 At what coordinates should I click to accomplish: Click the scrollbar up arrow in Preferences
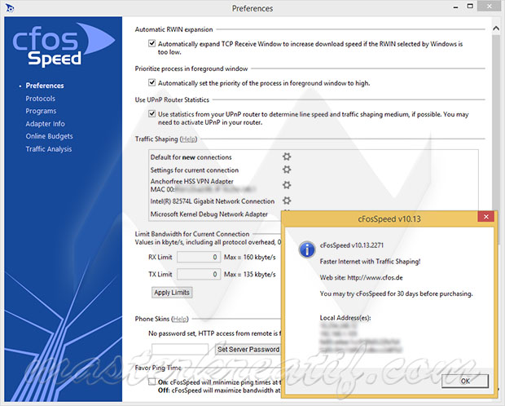(496, 29)
